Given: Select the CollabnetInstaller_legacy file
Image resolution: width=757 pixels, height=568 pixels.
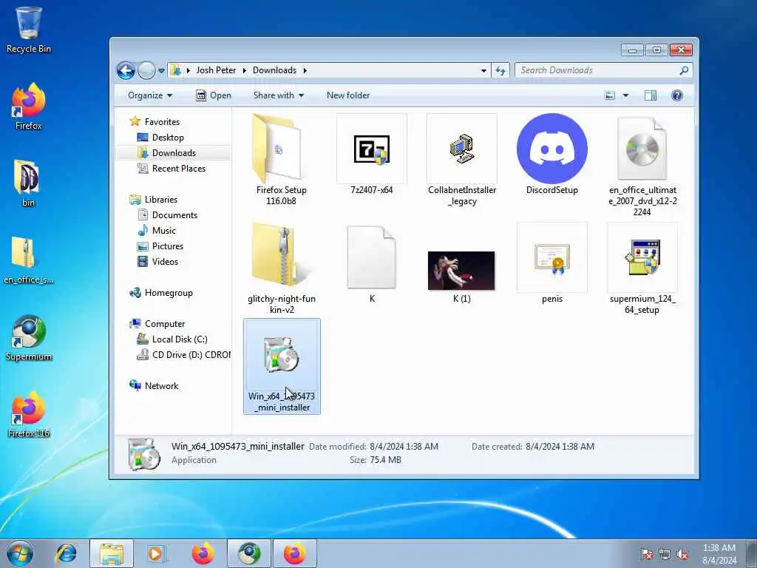Looking at the screenshot, I should tap(462, 160).
